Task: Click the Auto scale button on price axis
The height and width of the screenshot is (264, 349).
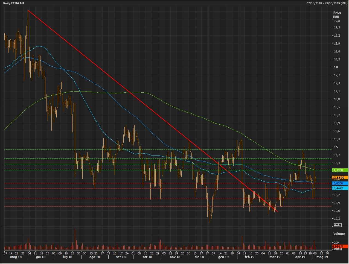Action: (x=338, y=225)
